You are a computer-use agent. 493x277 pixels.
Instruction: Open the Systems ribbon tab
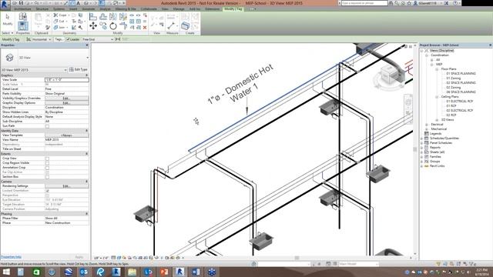(x=59, y=9)
